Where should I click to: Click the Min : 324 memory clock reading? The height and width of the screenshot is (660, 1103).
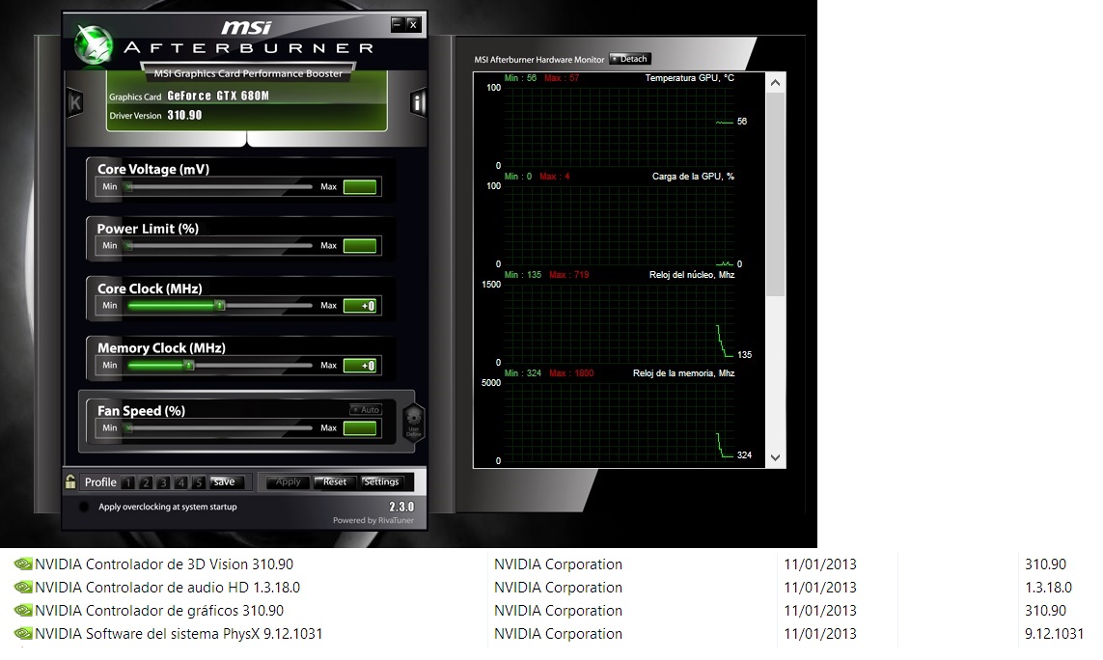point(523,372)
